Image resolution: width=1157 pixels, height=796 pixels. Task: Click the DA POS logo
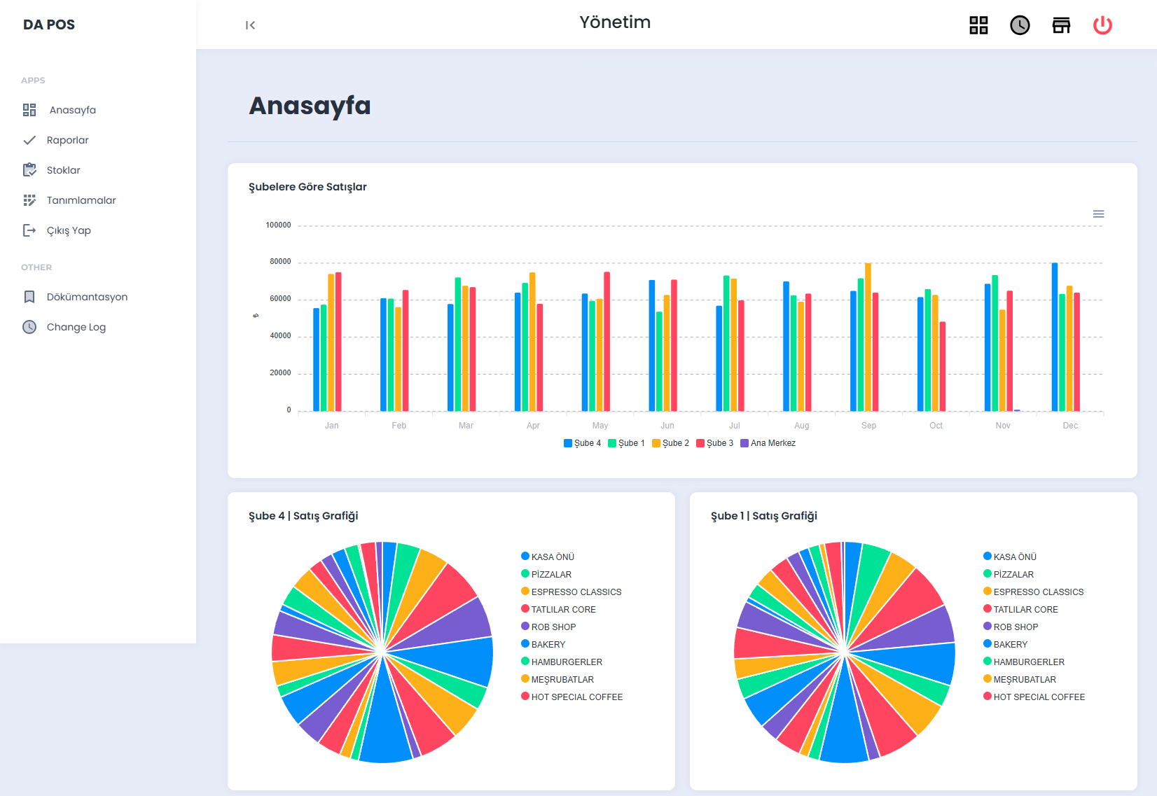coord(49,25)
